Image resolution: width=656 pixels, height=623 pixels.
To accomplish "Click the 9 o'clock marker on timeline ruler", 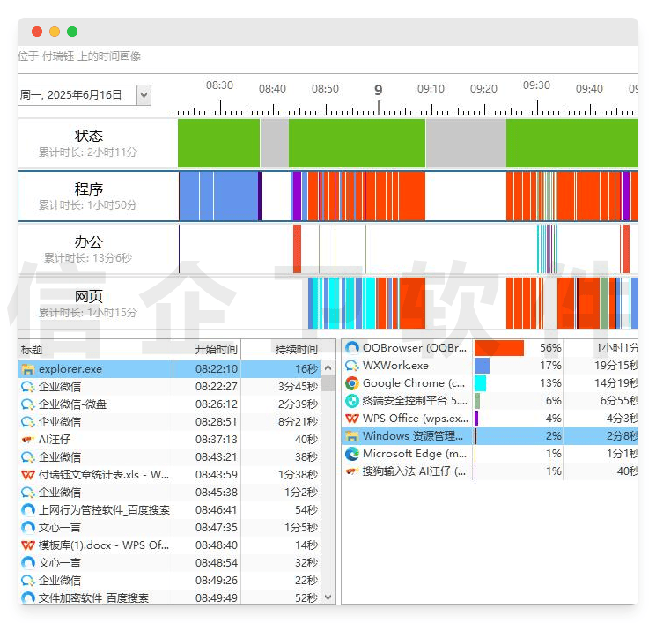I will 379,90.
